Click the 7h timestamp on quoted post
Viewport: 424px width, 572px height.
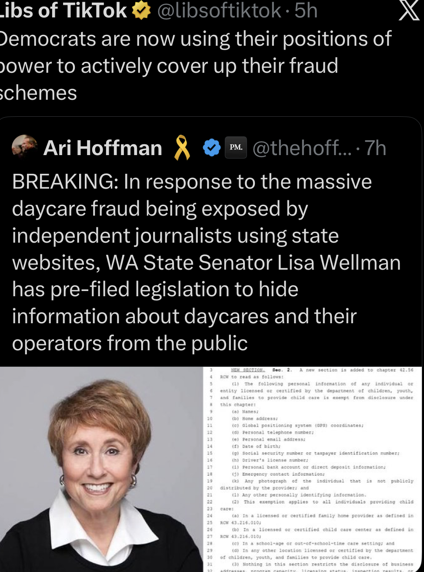(x=375, y=148)
